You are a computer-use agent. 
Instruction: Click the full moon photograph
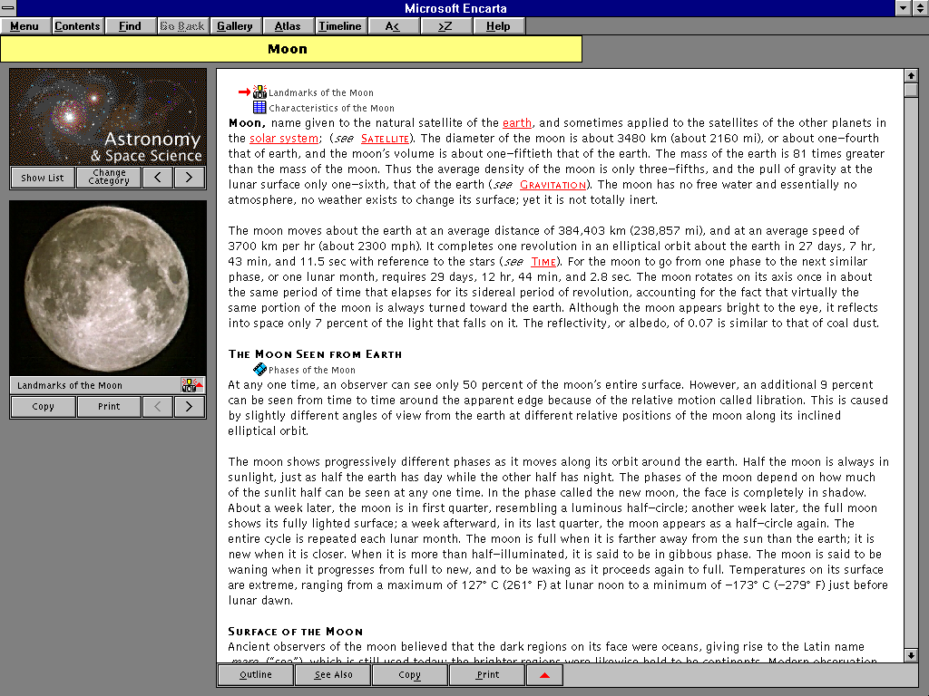pyautogui.click(x=108, y=288)
